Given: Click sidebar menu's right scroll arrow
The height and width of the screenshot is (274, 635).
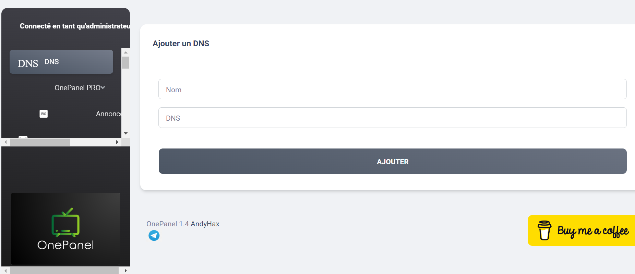Looking at the screenshot, I should click(117, 142).
